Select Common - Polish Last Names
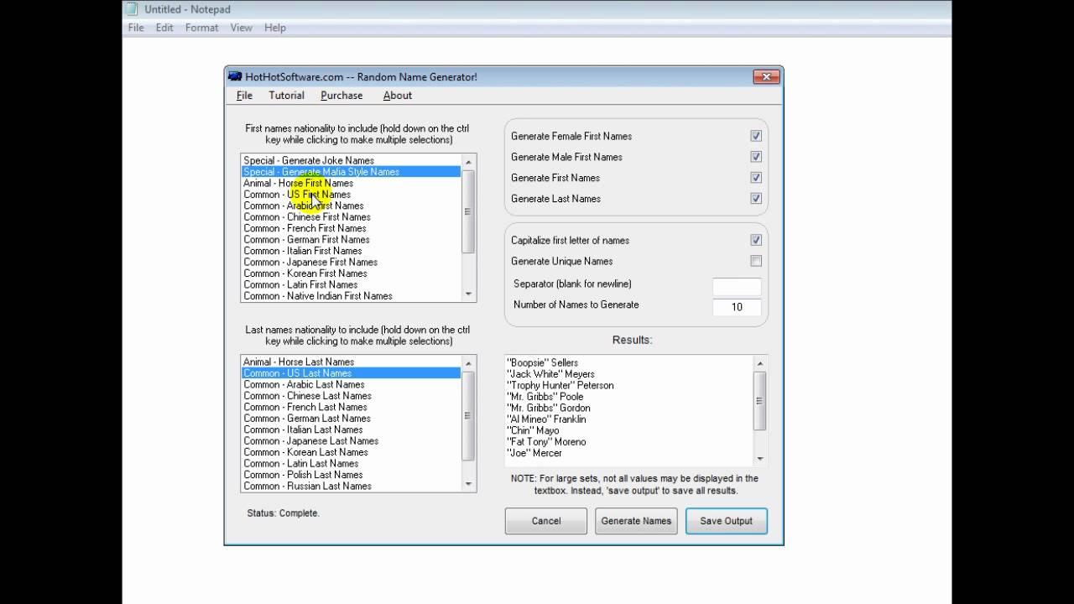Screen dimensions: 1074x604 click(x=351, y=476)
